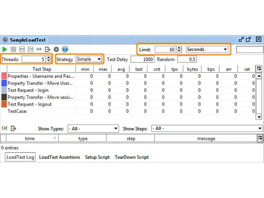The width and height of the screenshot is (264, 198).
Task: Clear the LoadTest log with red X icon
Action: pos(5,128)
